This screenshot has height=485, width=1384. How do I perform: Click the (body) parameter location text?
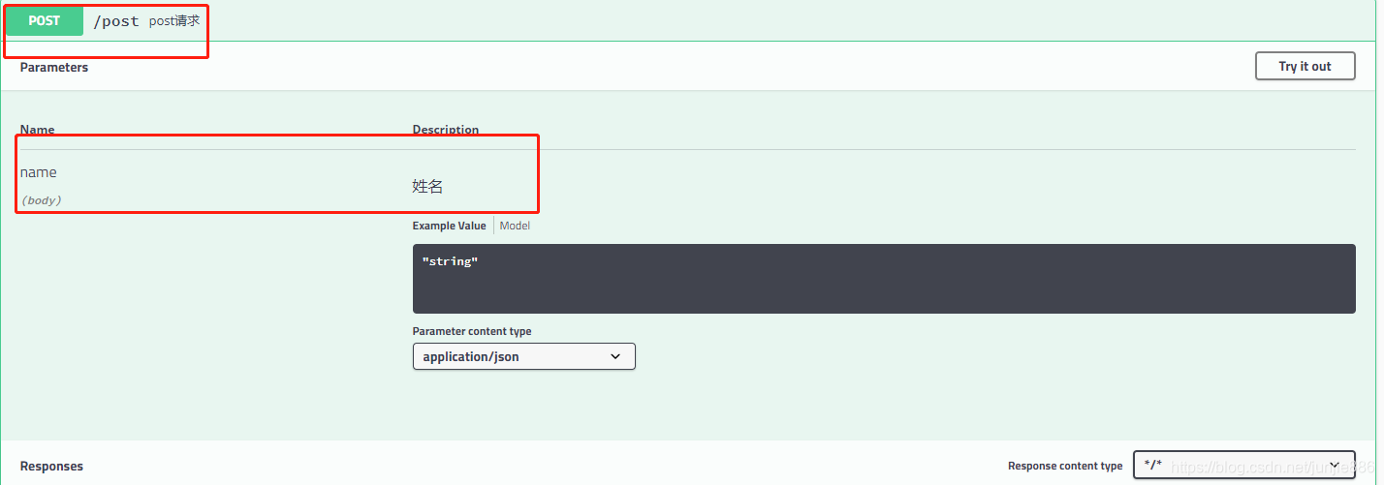coord(41,200)
